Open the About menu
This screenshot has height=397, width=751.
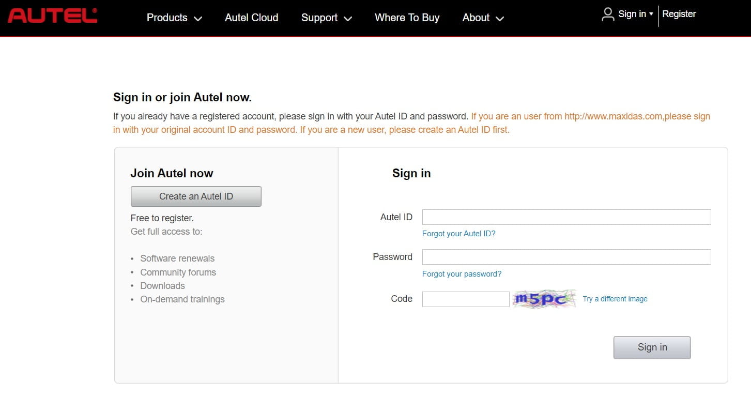(476, 18)
